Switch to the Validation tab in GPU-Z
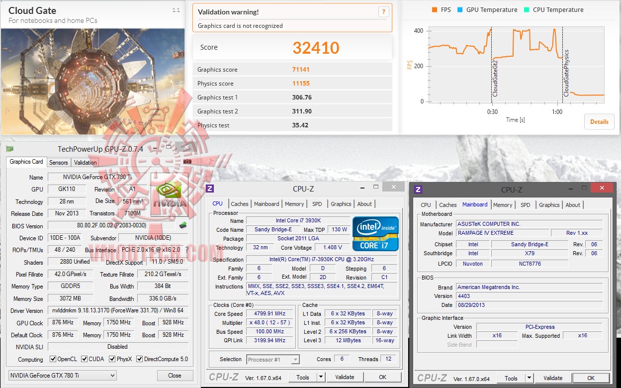The image size is (621, 388). click(85, 163)
